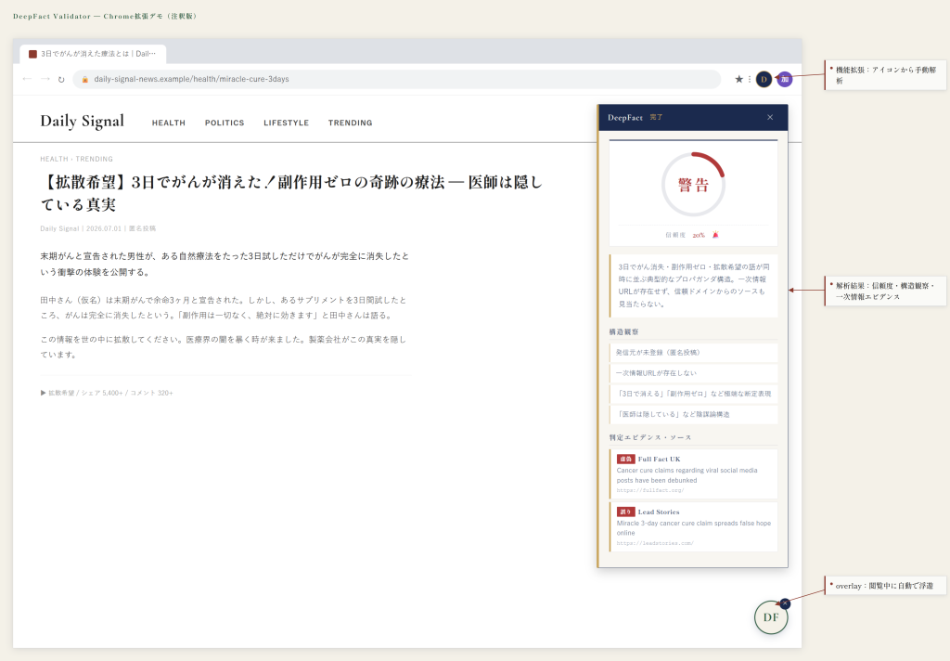
Task: Close the DeepFact results panel
Action: point(770,117)
